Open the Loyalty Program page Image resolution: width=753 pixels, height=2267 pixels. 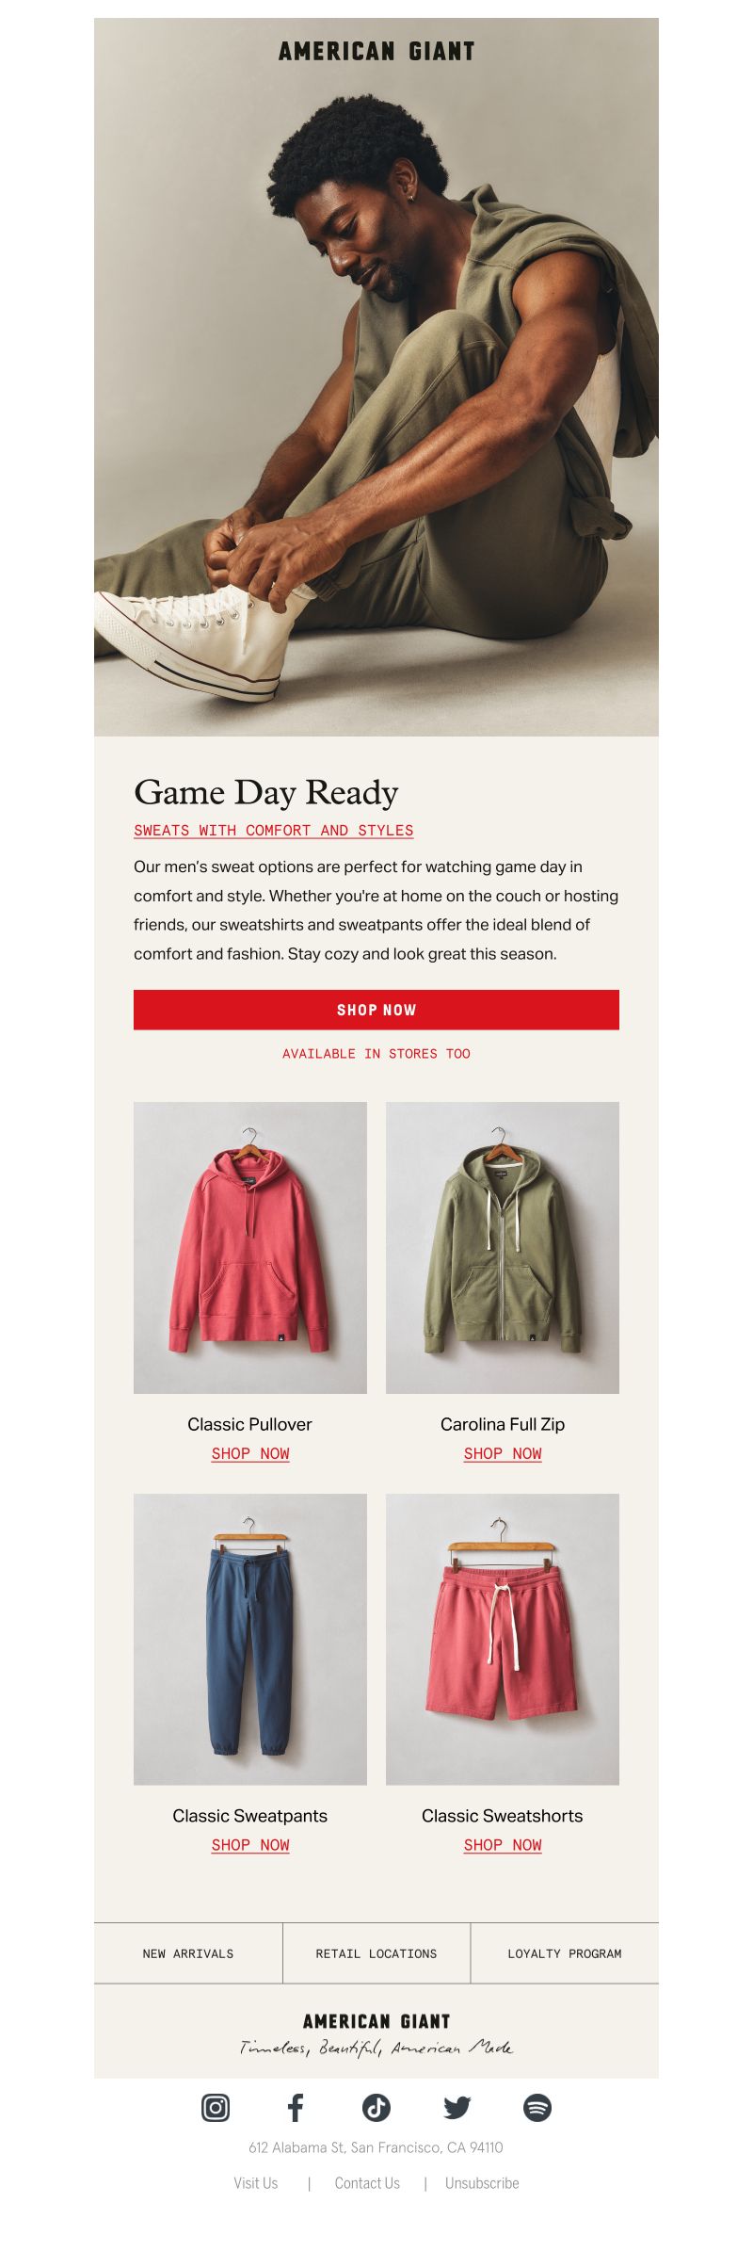[565, 1953]
